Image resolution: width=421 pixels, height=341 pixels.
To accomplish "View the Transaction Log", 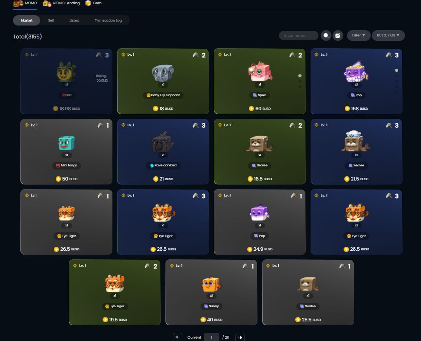I will pyautogui.click(x=108, y=20).
